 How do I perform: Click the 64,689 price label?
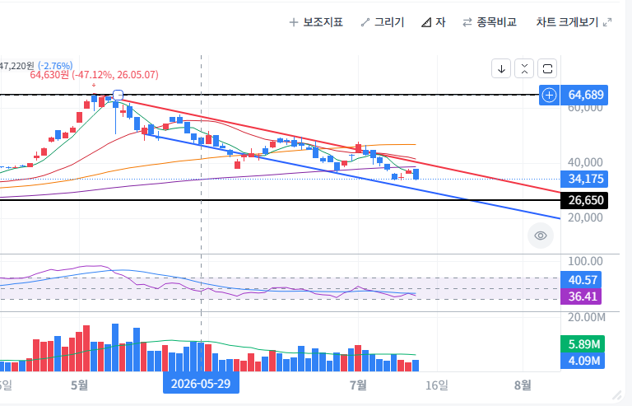[x=584, y=96]
